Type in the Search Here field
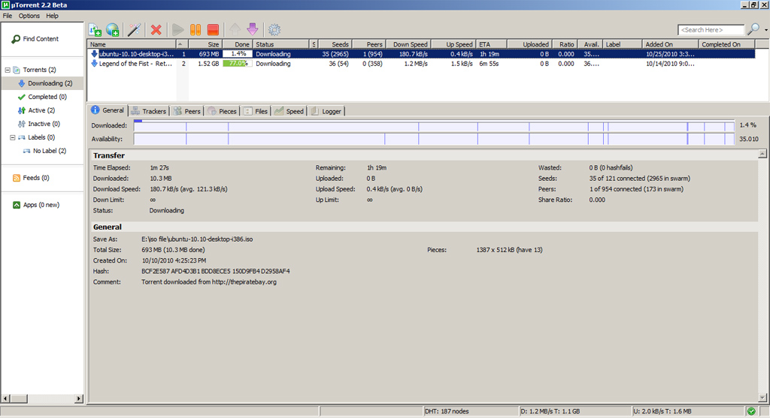Viewport: 770px width, 418px height. [711, 30]
